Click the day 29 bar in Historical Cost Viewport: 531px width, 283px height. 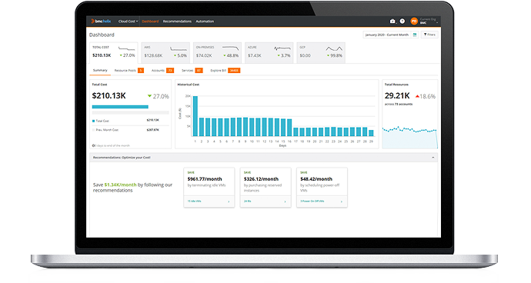[371, 133]
